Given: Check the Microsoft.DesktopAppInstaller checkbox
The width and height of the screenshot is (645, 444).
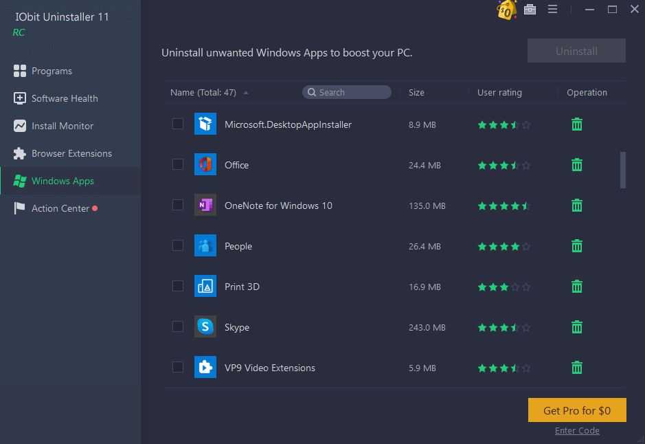Looking at the screenshot, I should click(x=178, y=124).
